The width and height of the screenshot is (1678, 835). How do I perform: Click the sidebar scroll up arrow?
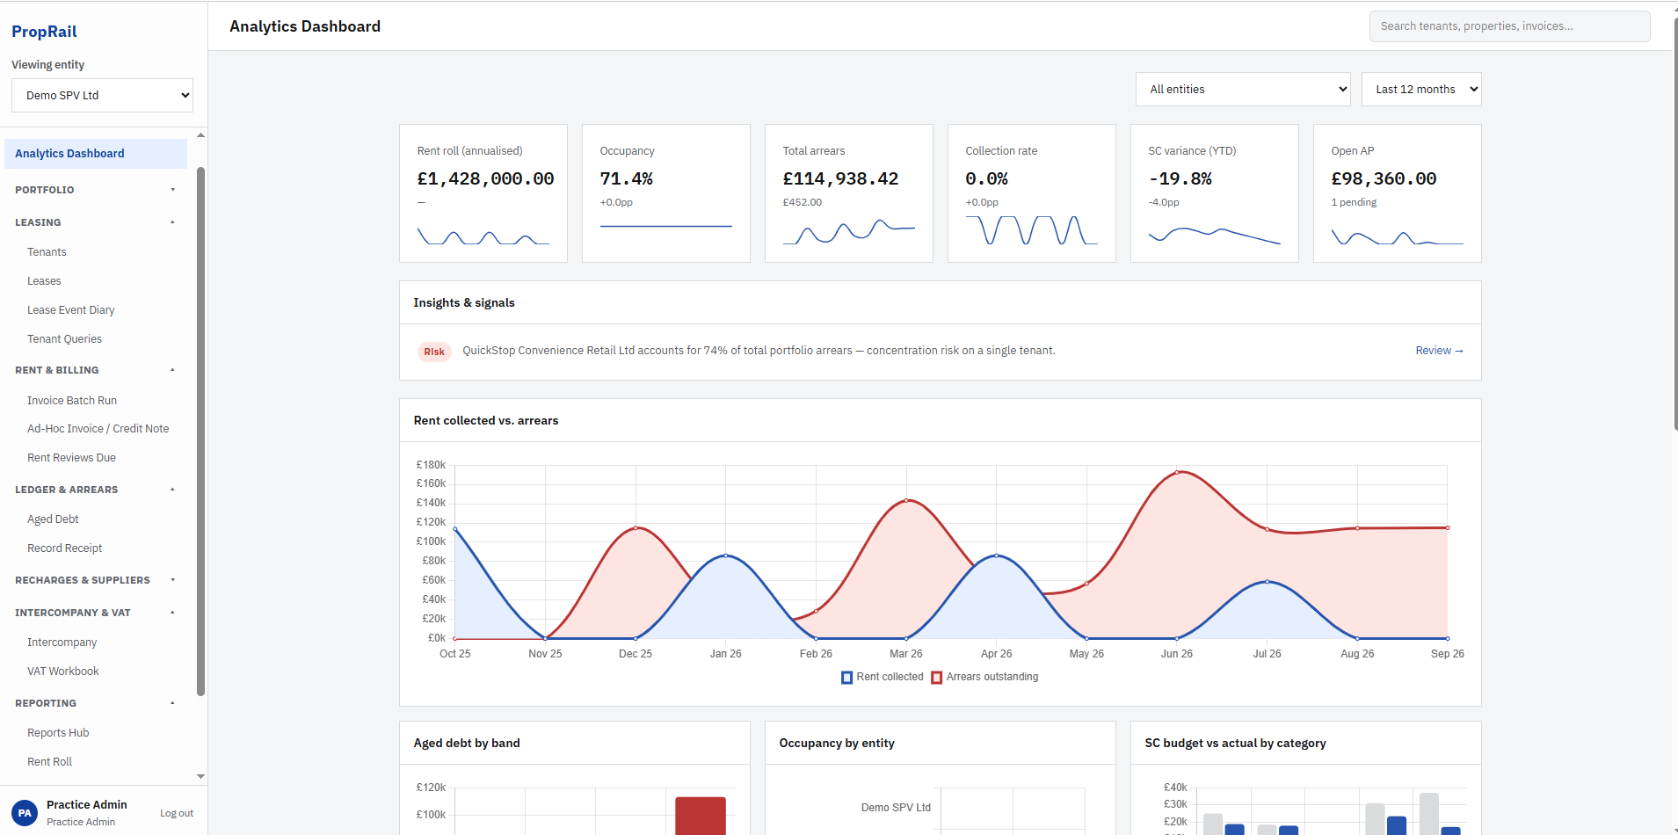coord(200,135)
